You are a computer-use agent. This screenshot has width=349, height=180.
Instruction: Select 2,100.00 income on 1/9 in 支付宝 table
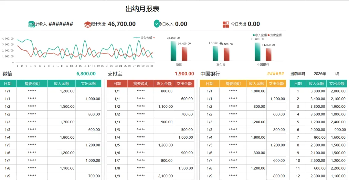pos(164,176)
